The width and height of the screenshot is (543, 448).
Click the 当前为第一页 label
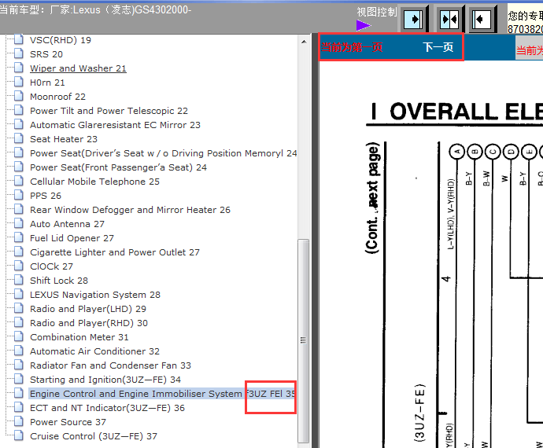point(352,47)
